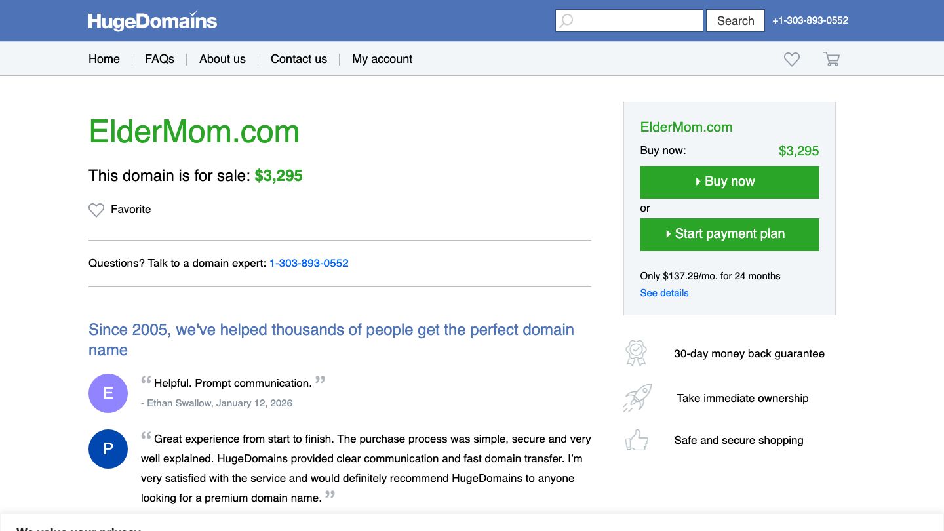Click the magnifying glass search icon
Image resolution: width=944 pixels, height=531 pixels.
566,21
